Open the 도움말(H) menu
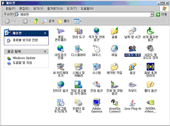This screenshot has height=126, width=170. coord(87,8)
